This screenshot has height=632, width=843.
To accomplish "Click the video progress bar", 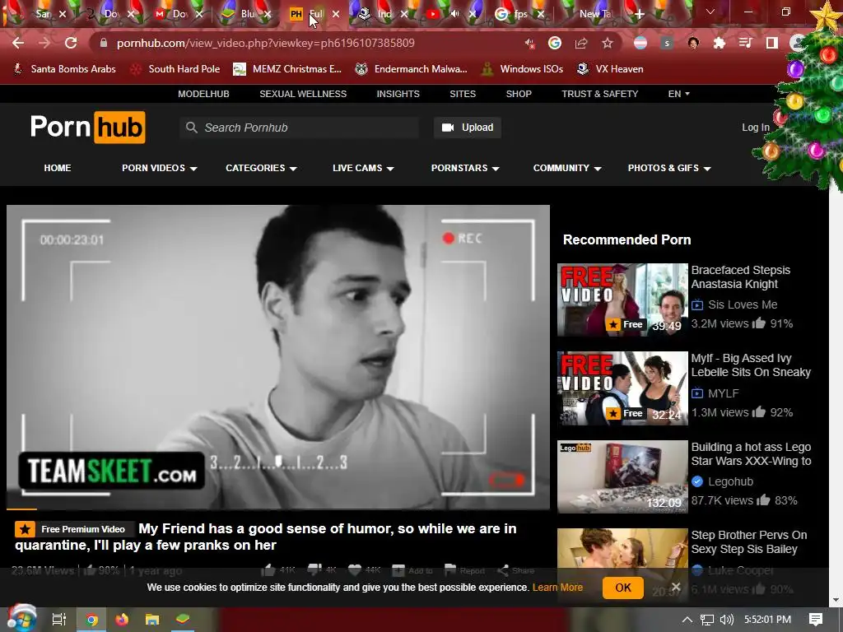I will [x=278, y=509].
